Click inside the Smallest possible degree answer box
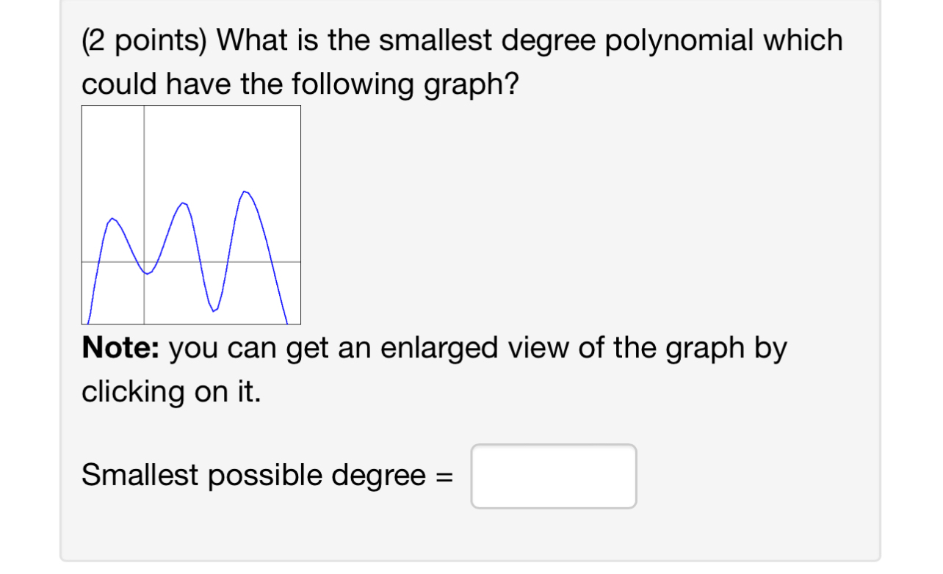Image resolution: width=943 pixels, height=574 pixels. pos(554,476)
